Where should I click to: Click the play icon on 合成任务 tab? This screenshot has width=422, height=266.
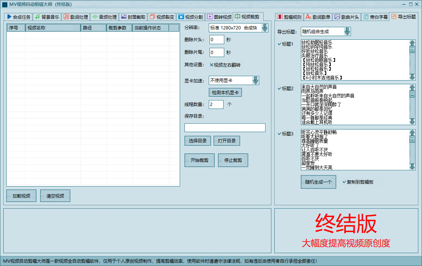9,17
